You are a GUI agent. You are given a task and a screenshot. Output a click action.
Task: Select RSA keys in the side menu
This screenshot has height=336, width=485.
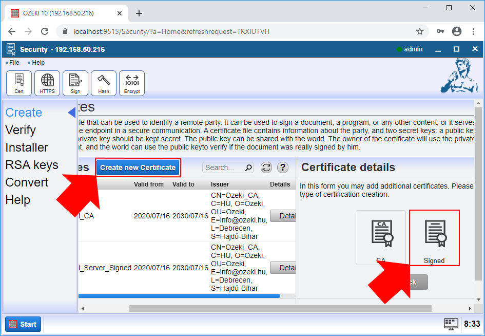pyautogui.click(x=32, y=165)
